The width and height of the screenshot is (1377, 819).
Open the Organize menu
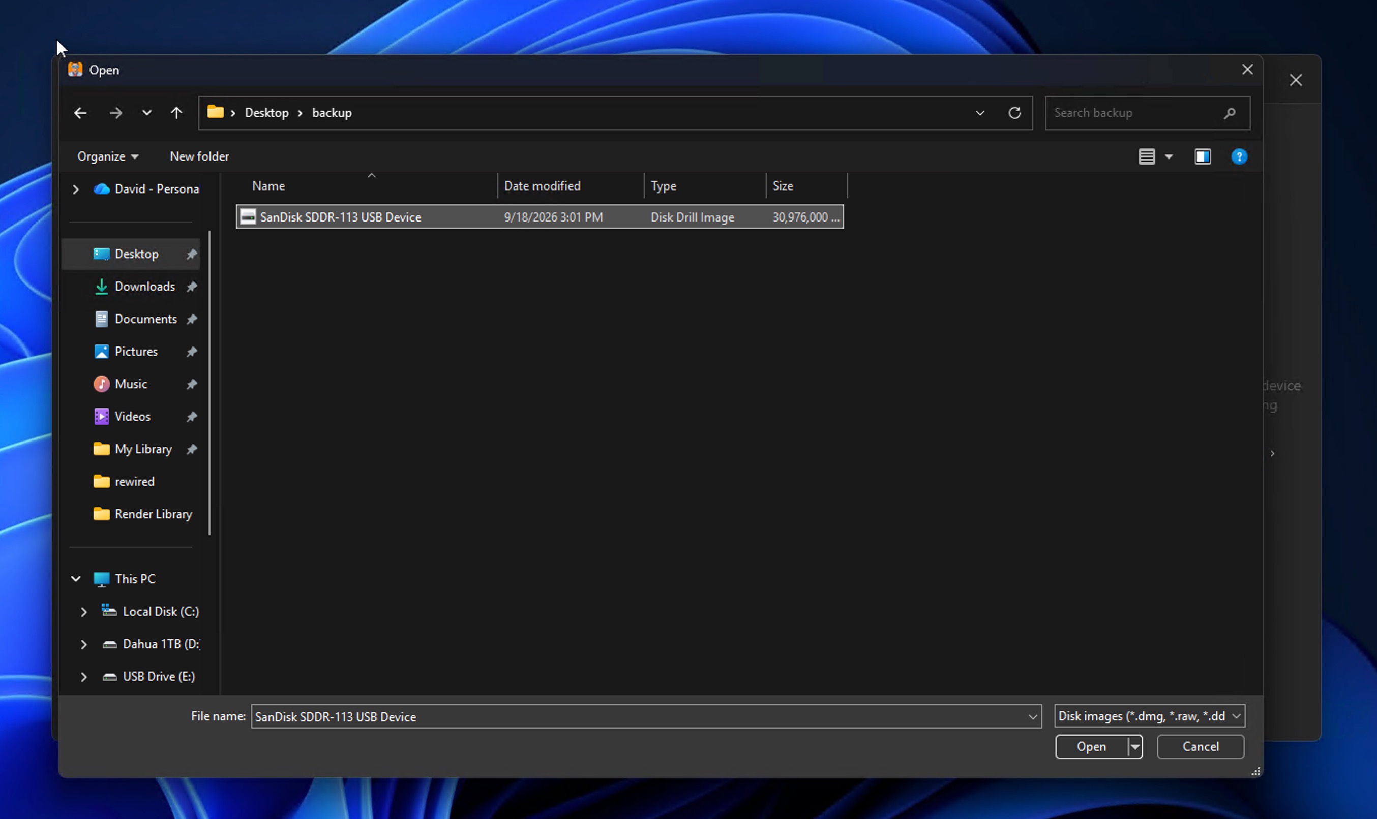coord(108,156)
